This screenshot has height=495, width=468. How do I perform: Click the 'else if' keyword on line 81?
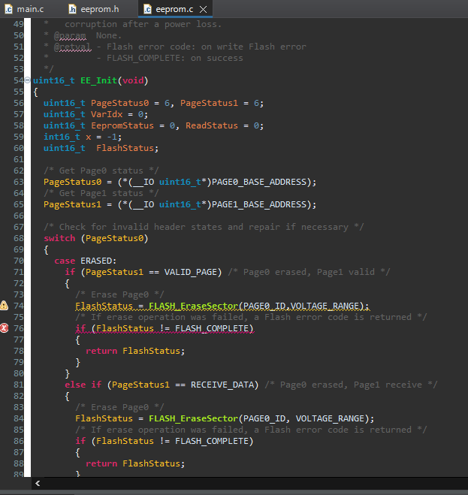click(x=83, y=385)
